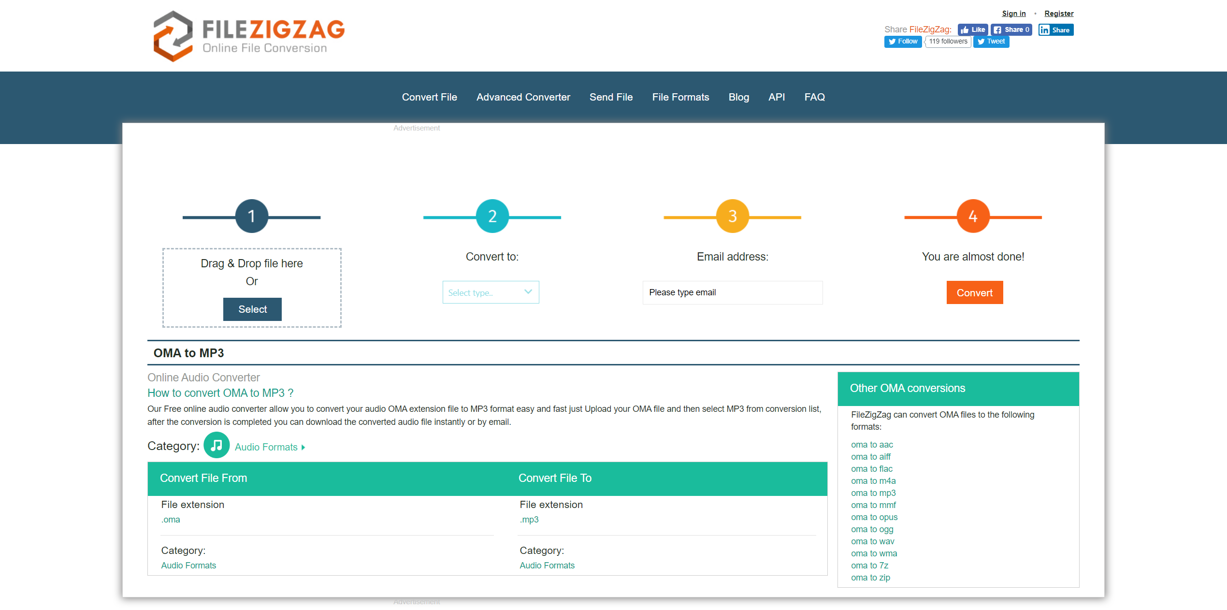The image size is (1227, 610).
Task: Click the Facebook Like button
Action: [x=972, y=30]
